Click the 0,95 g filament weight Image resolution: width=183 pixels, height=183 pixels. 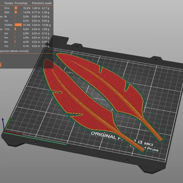(45, 42)
